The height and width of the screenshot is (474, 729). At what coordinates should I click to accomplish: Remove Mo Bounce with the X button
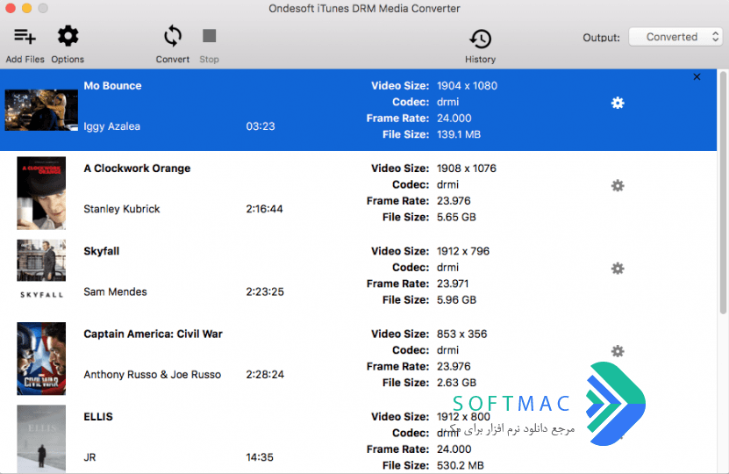coord(697,76)
